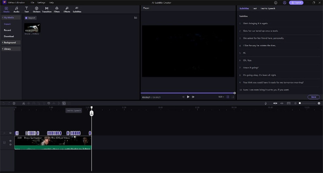Open the Stickers panel
This screenshot has height=173, width=323.
[x=36, y=9]
